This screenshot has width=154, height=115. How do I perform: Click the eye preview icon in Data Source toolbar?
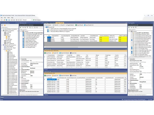tap(23, 28)
